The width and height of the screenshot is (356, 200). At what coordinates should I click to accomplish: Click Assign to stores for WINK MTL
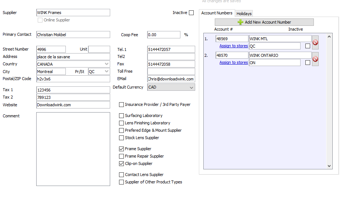tap(234, 46)
